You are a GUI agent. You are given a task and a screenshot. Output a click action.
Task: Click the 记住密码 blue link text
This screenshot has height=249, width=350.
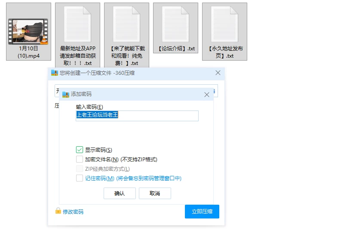tap(100, 178)
